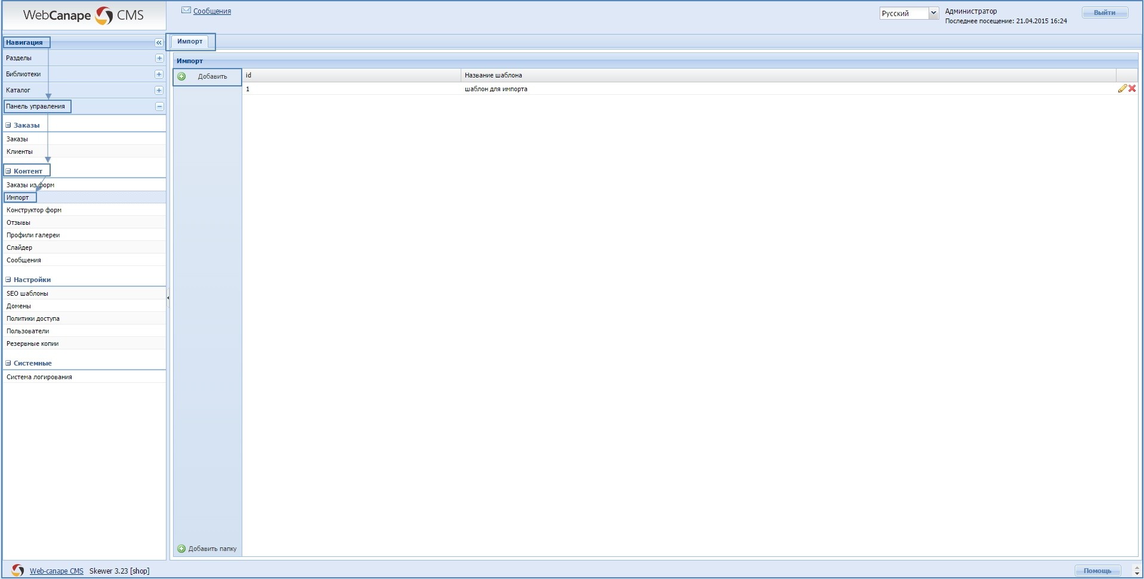Image resolution: width=1144 pixels, height=579 pixels.
Task: Click the pencil edit icon in template row
Action: pyautogui.click(x=1122, y=88)
